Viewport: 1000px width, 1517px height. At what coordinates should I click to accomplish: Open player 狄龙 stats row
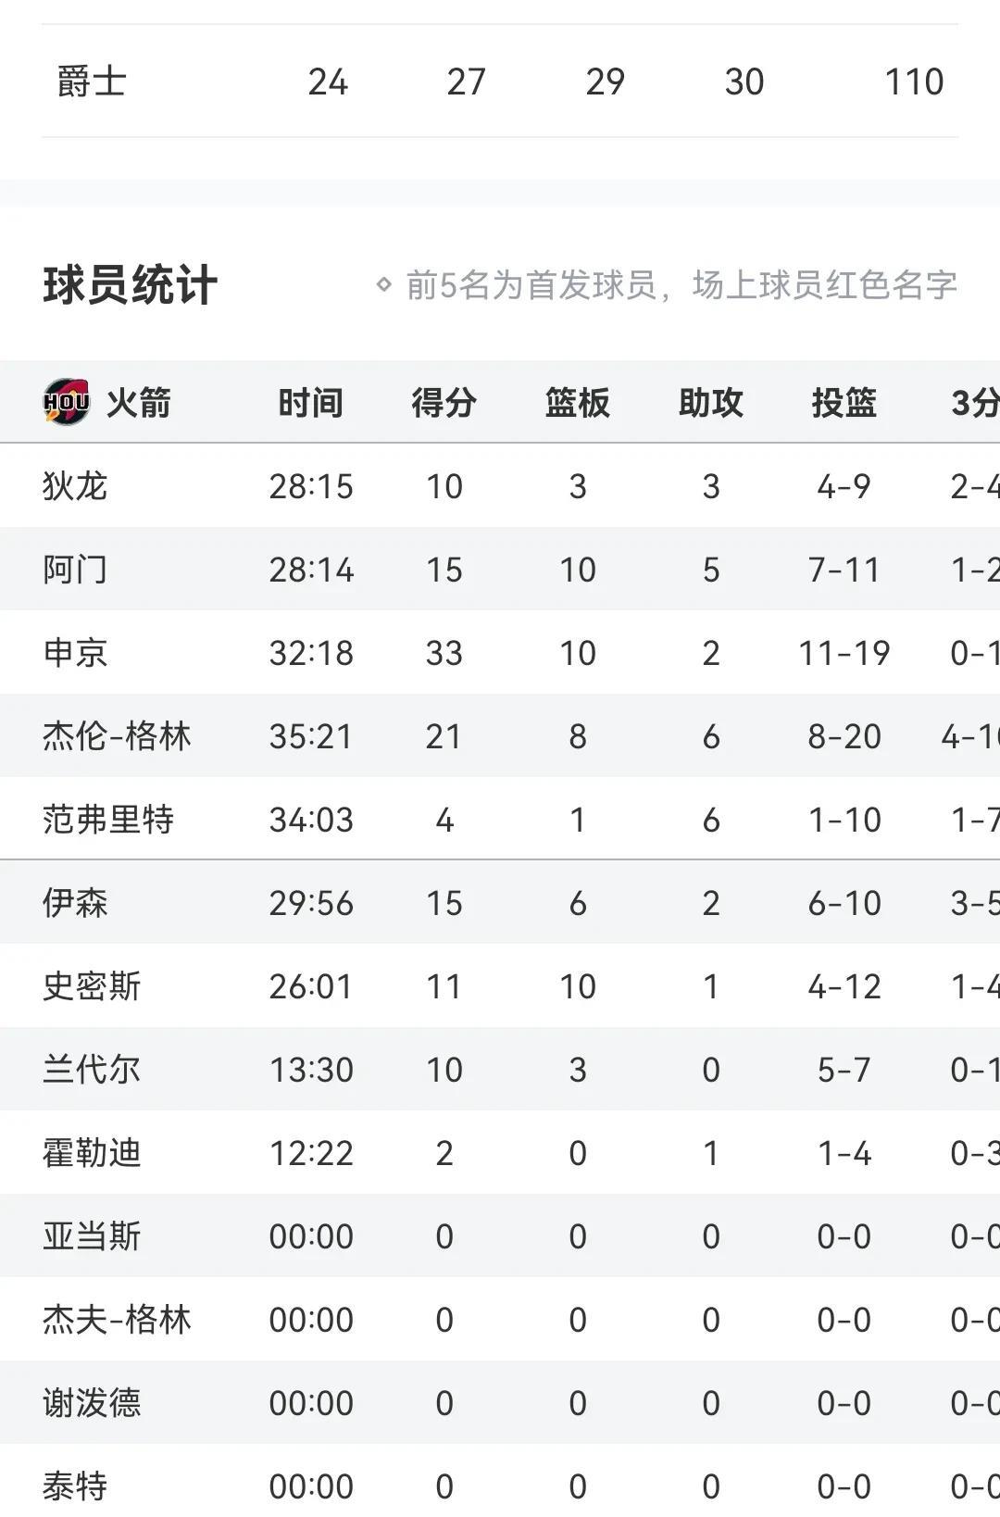point(500,486)
